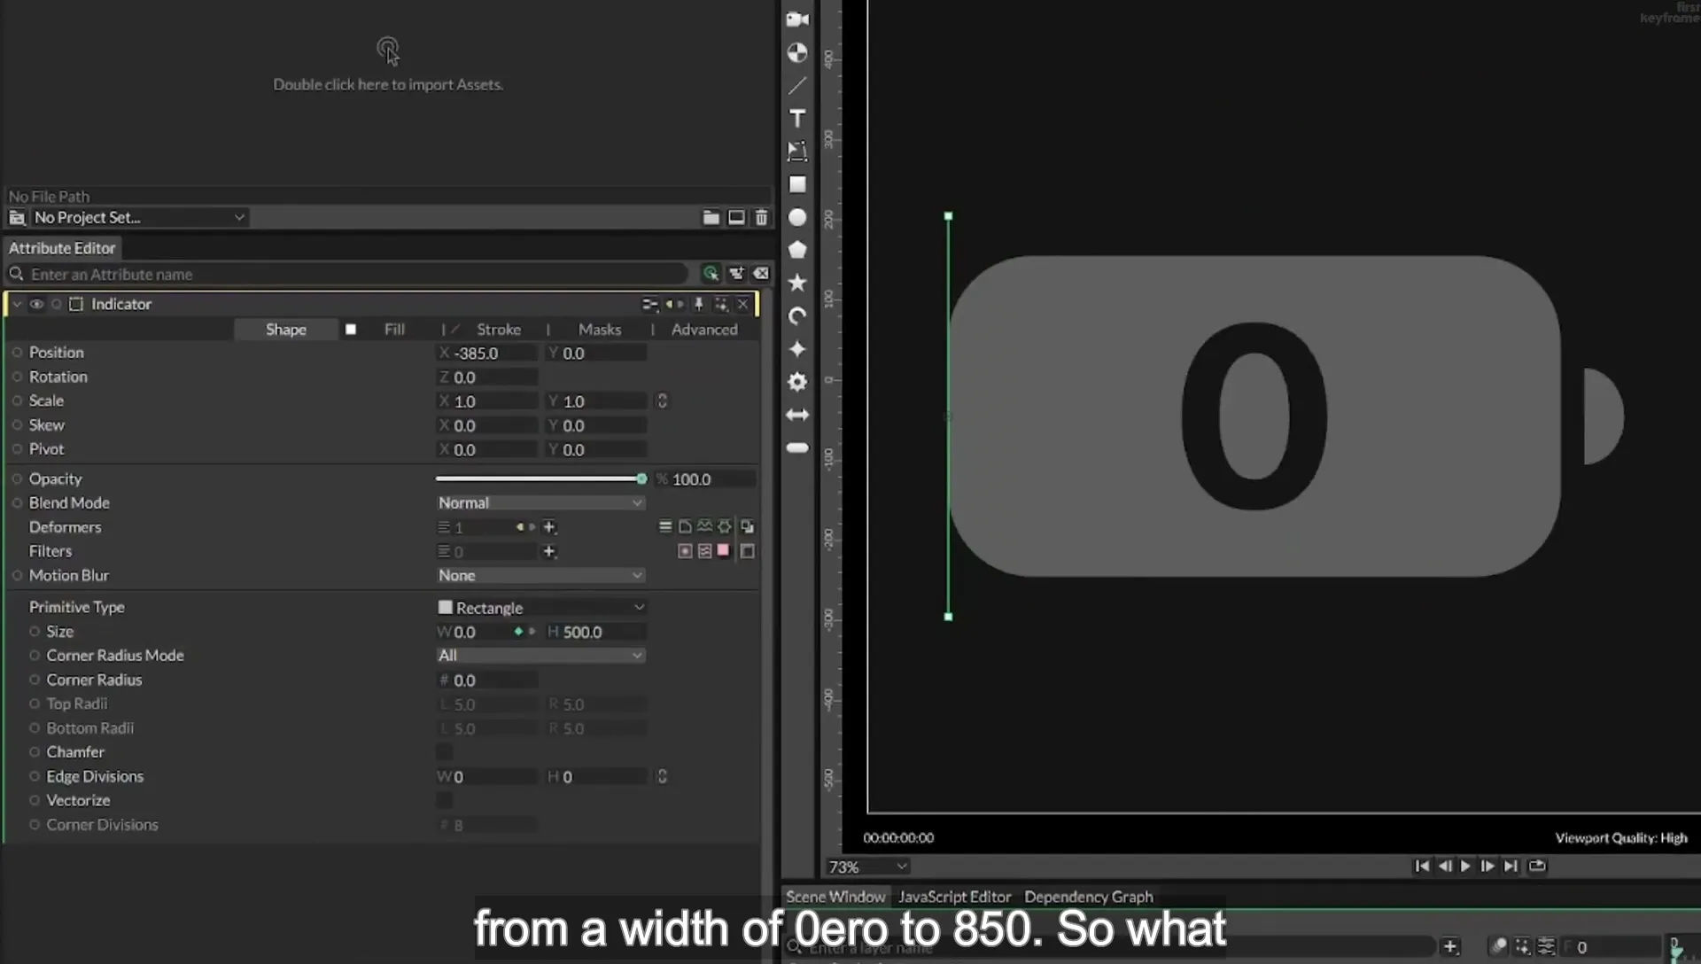Toggle the Chamfer checkbox
The height and width of the screenshot is (964, 1701).
(x=444, y=752)
